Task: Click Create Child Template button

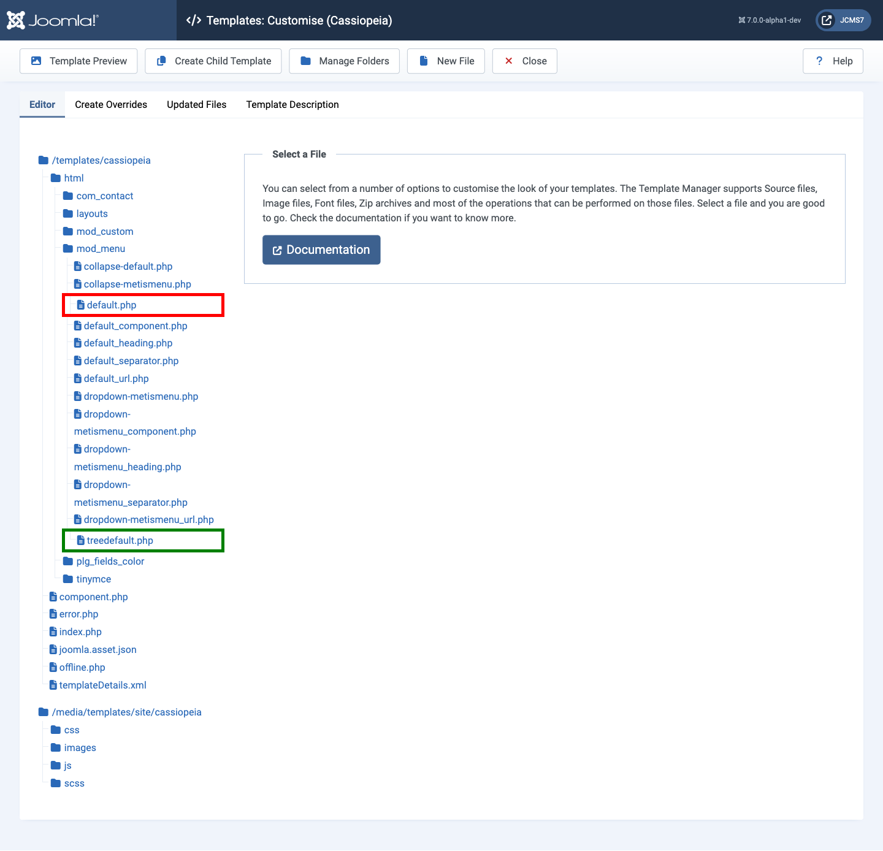Action: point(213,61)
